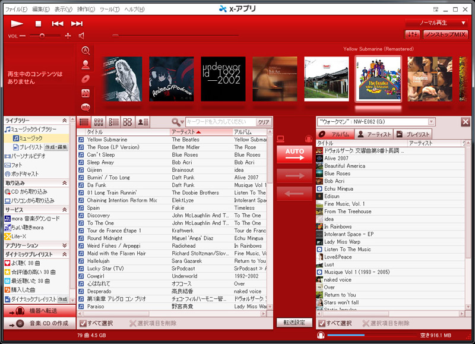Click the transfer-to-device right arrow button
The width and height of the screenshot is (475, 344).
294,175
